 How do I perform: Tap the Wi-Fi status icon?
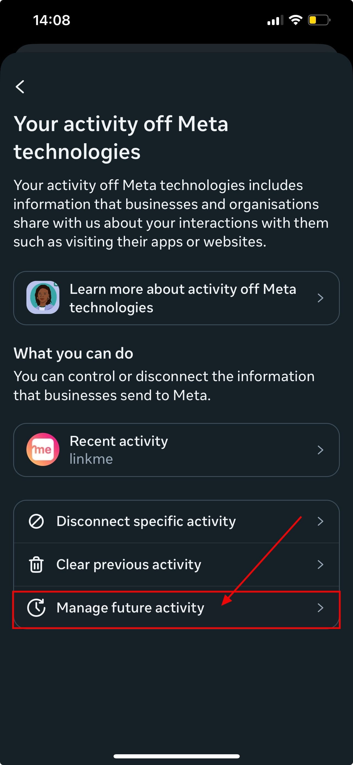[295, 20]
